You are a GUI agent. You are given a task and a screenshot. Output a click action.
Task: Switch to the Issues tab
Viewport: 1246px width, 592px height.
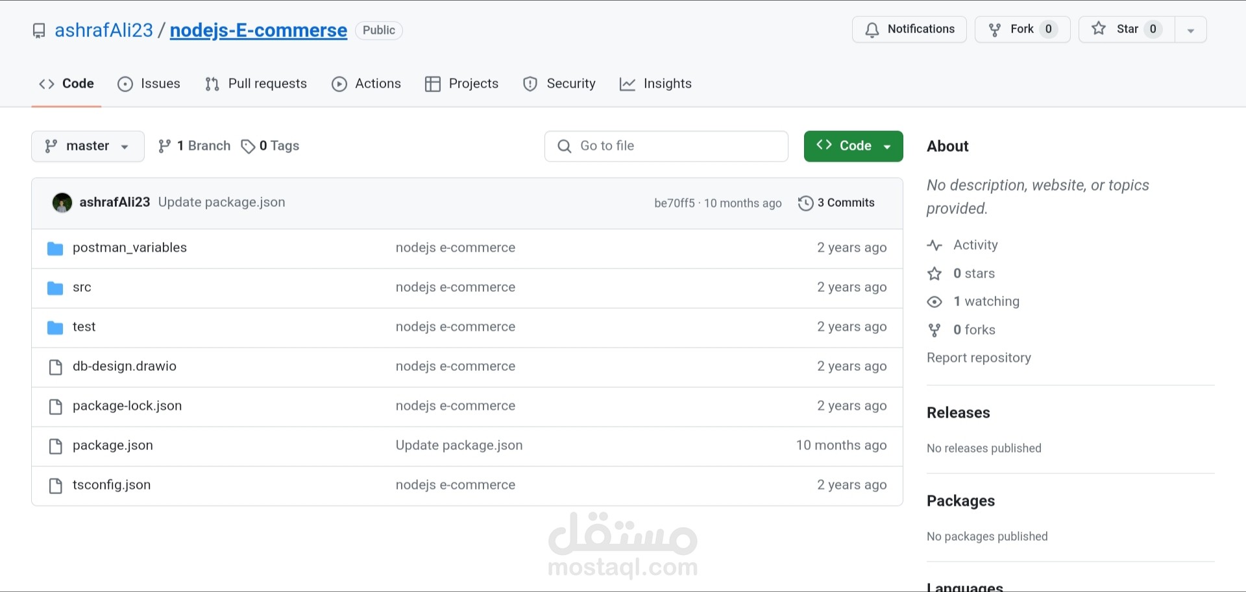coord(149,84)
